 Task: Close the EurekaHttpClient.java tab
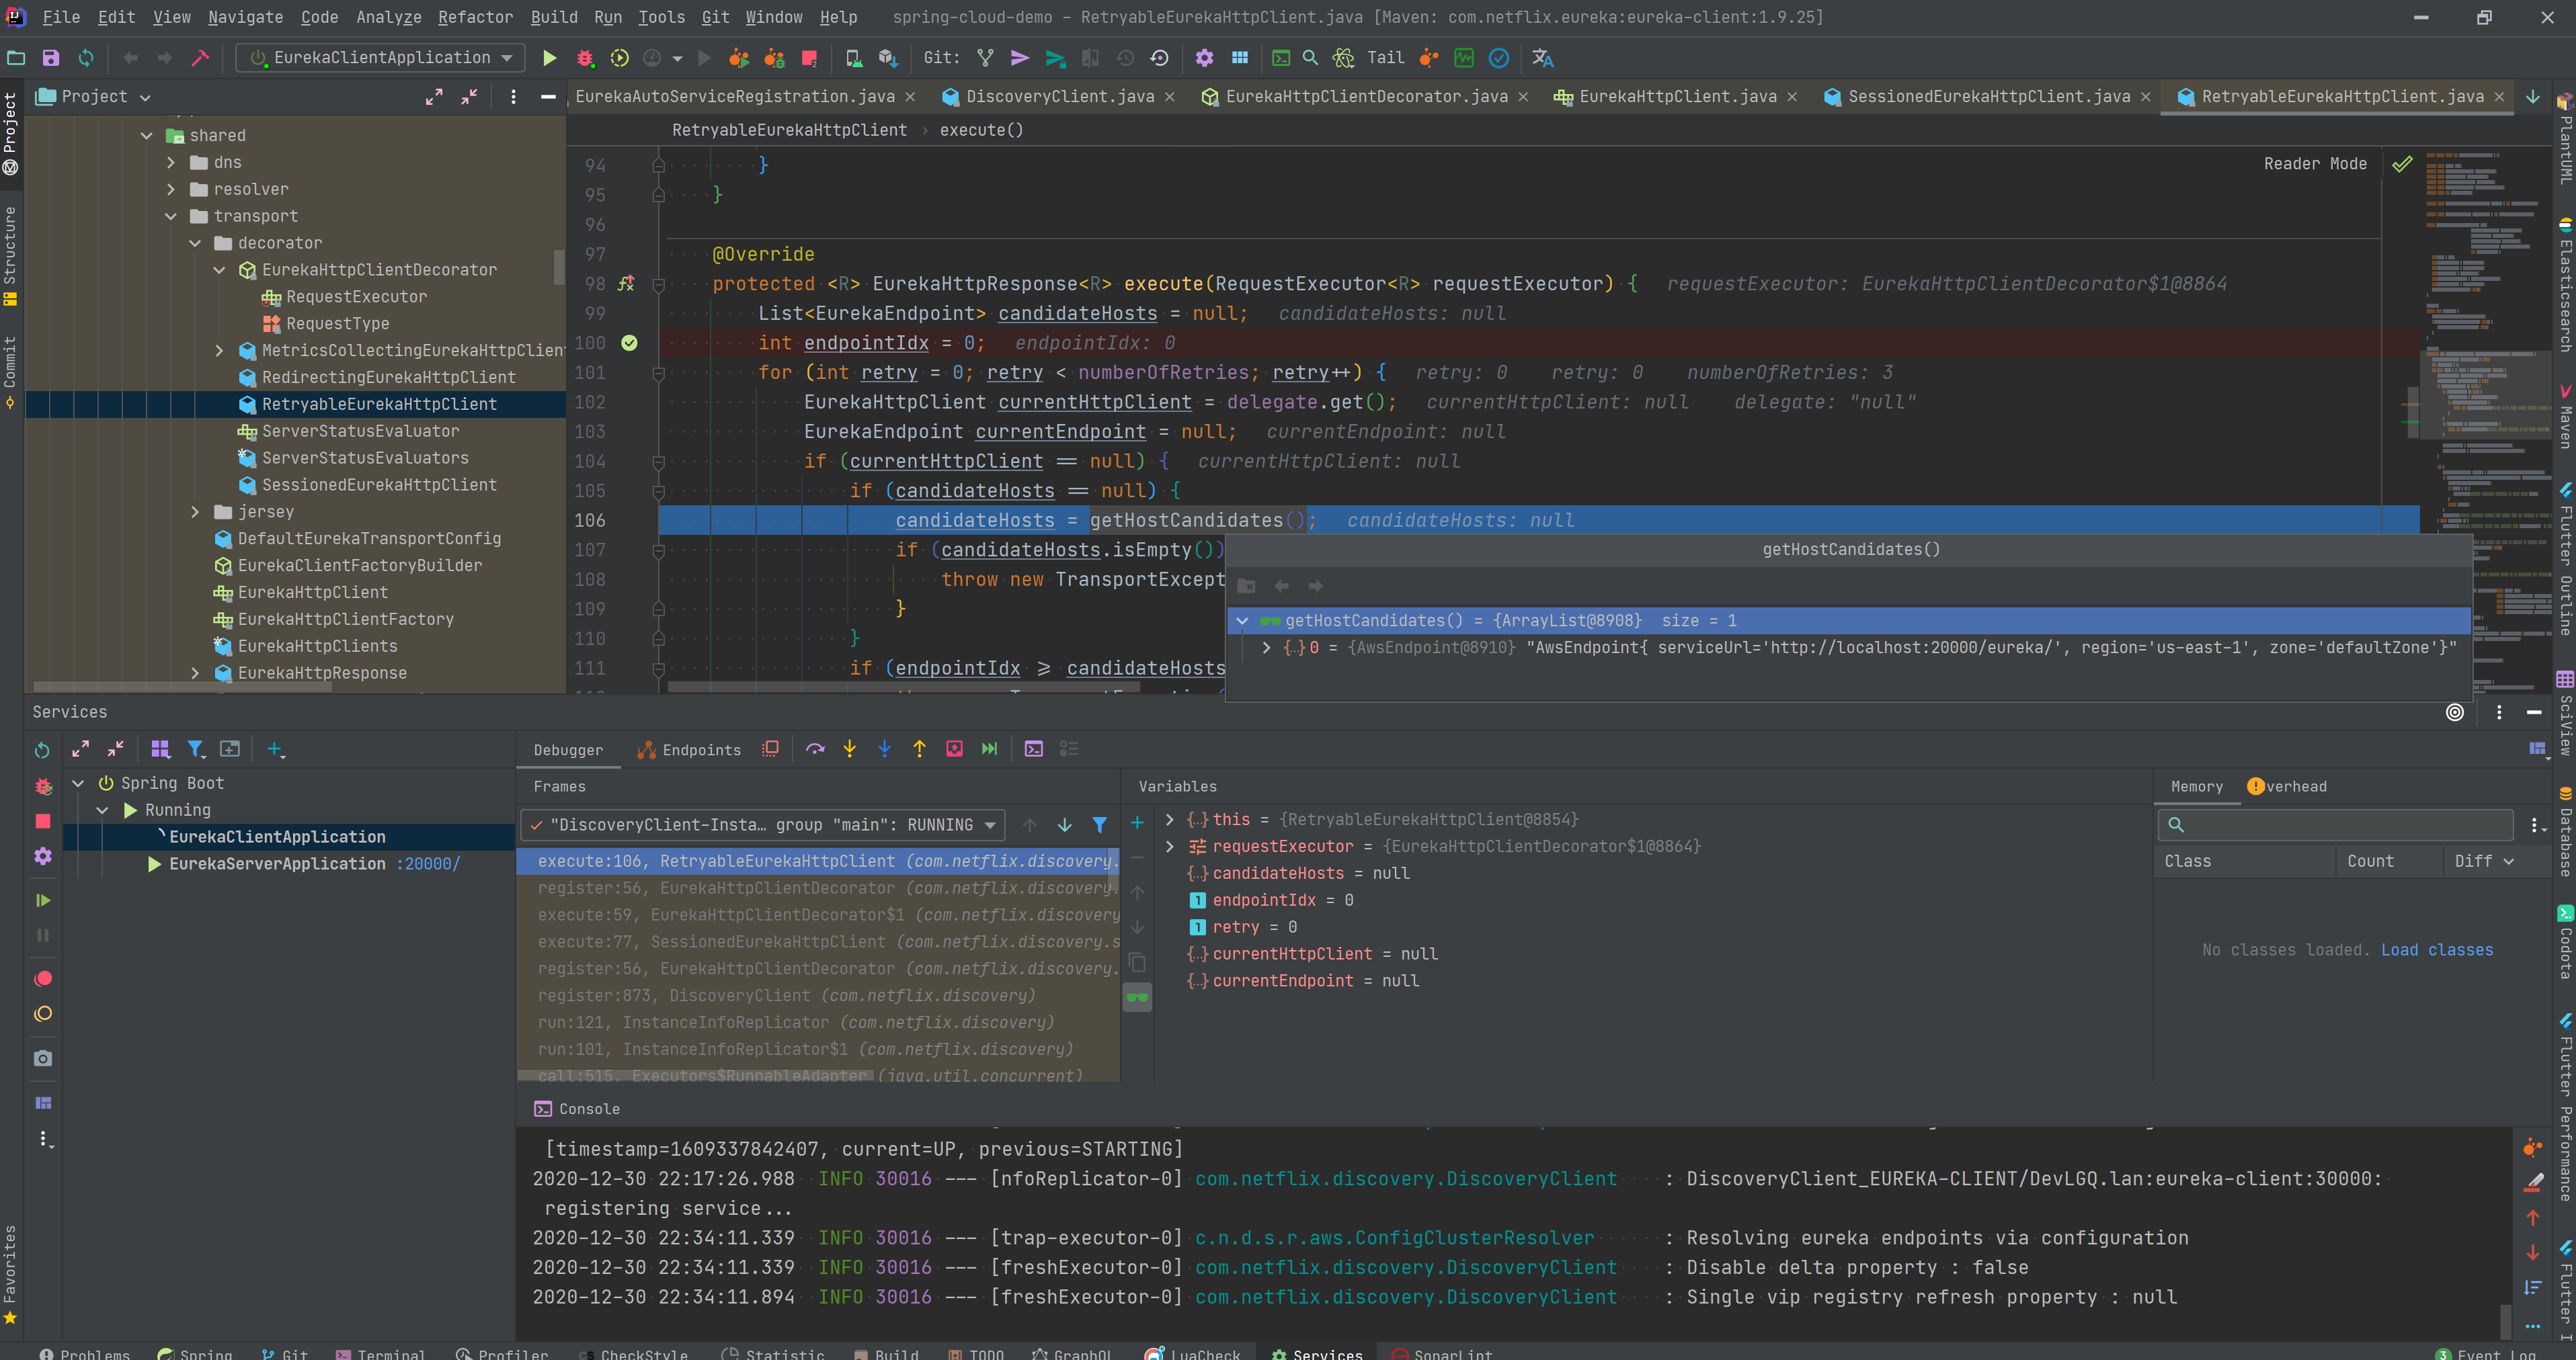(1792, 97)
